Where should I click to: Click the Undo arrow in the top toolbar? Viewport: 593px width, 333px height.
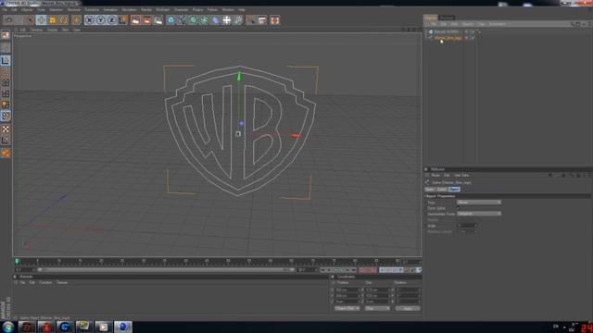(8, 19)
